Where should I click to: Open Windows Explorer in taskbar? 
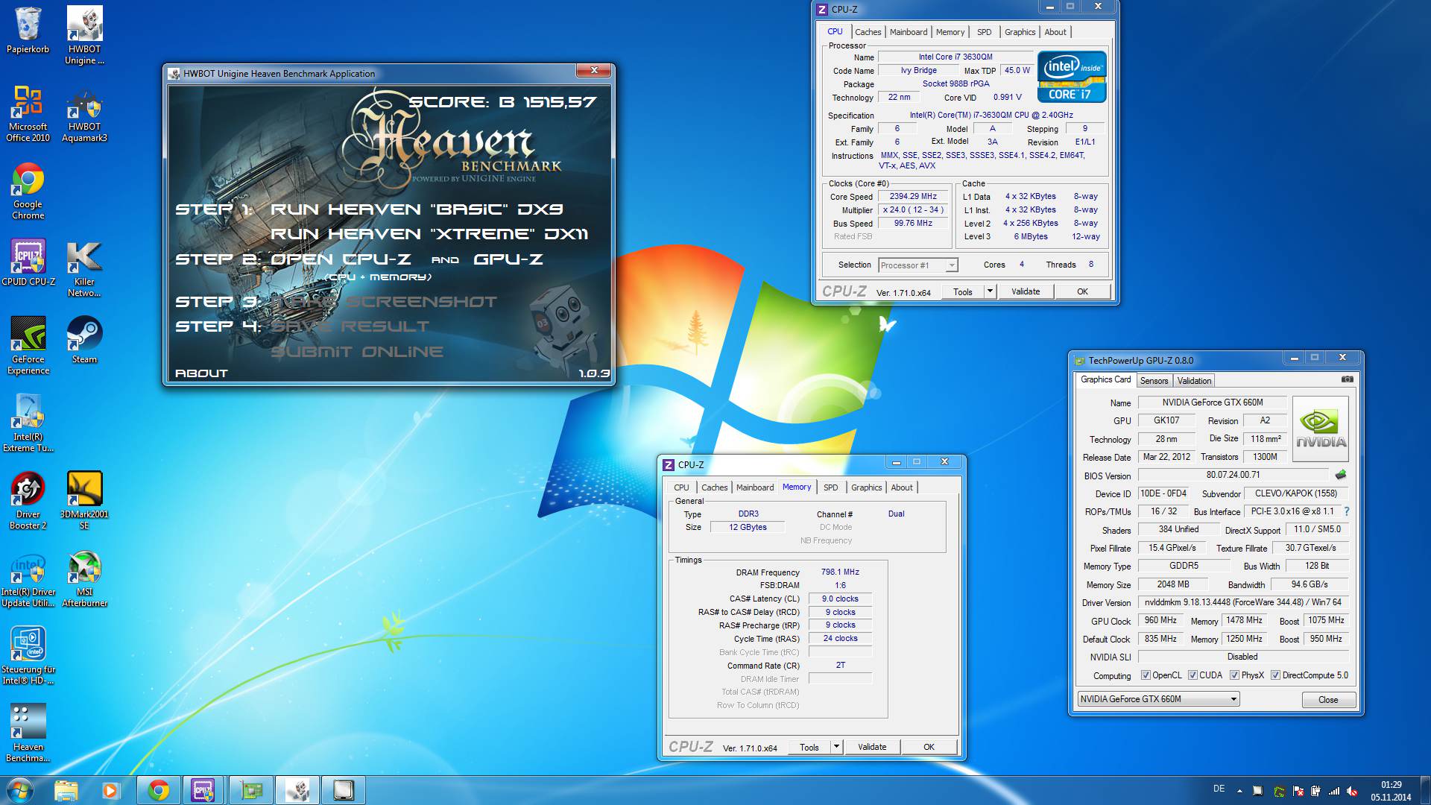[66, 790]
